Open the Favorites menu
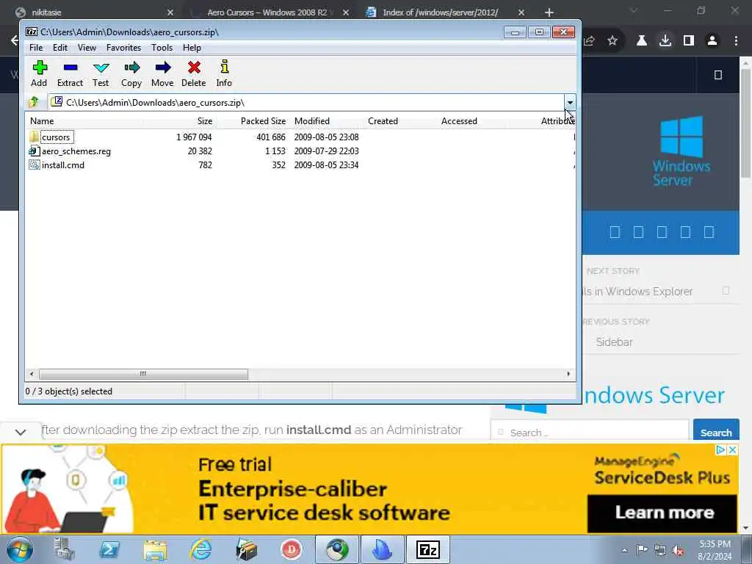The width and height of the screenshot is (752, 564). click(123, 48)
